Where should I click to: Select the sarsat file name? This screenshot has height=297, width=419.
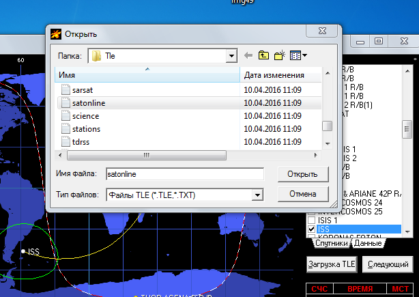(83, 90)
